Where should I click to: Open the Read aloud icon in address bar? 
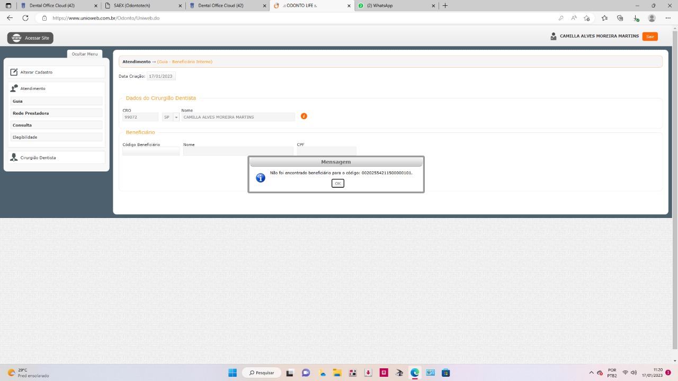[574, 18]
